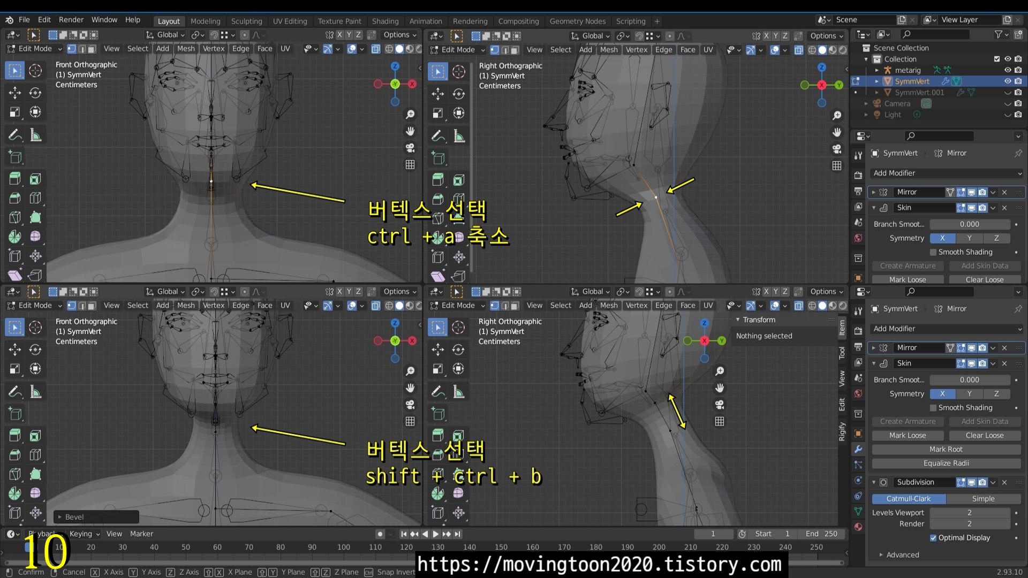
Task: Click the Cursor tool in top-right viewport
Action: 459,71
